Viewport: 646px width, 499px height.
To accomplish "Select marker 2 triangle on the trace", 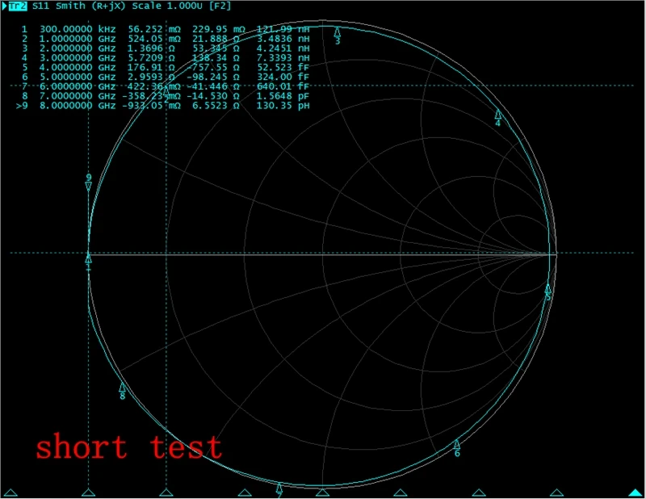I will coord(166,90).
